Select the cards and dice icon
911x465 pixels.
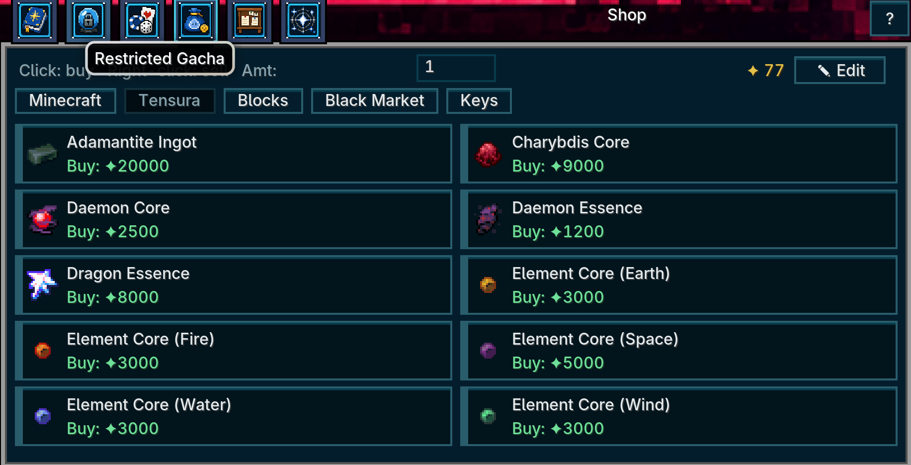[x=142, y=20]
